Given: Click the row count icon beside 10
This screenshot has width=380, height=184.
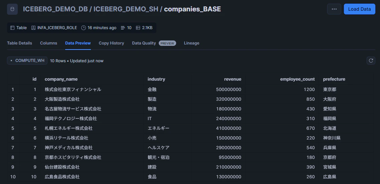Looking at the screenshot, I should pos(123,28).
